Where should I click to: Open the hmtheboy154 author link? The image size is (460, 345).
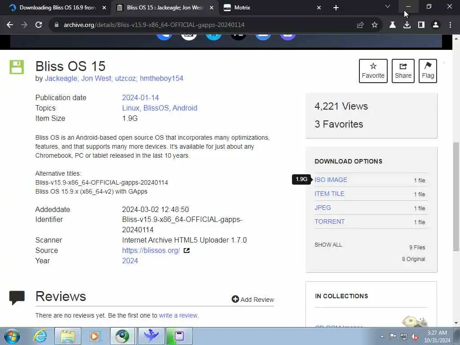click(x=161, y=78)
